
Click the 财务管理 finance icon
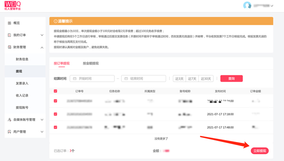click(x=9, y=47)
